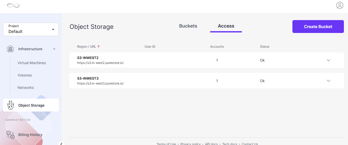Open Billing History menu item
The image size is (348, 145).
point(30,135)
